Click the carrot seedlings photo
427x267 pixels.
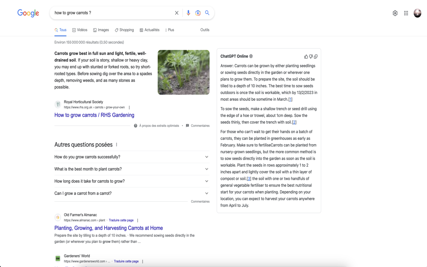coord(183,72)
